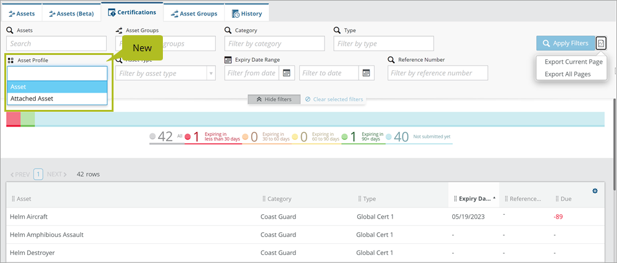Sort by the Asset column header
This screenshot has width=617, height=263.
[24, 199]
